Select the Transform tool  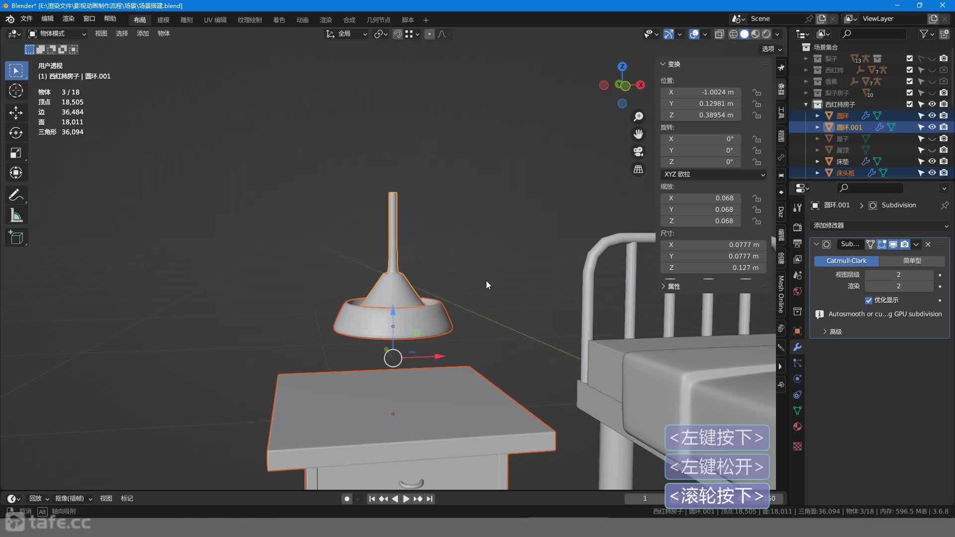16,173
